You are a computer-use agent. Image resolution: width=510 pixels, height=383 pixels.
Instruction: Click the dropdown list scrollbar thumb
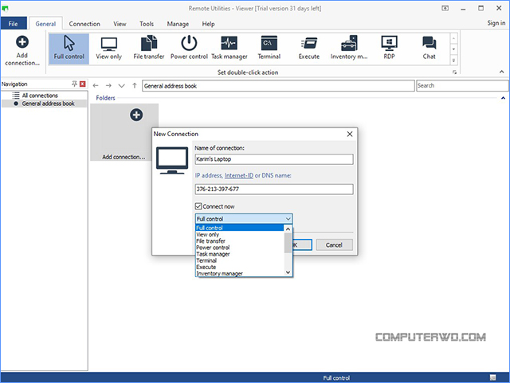(288, 243)
